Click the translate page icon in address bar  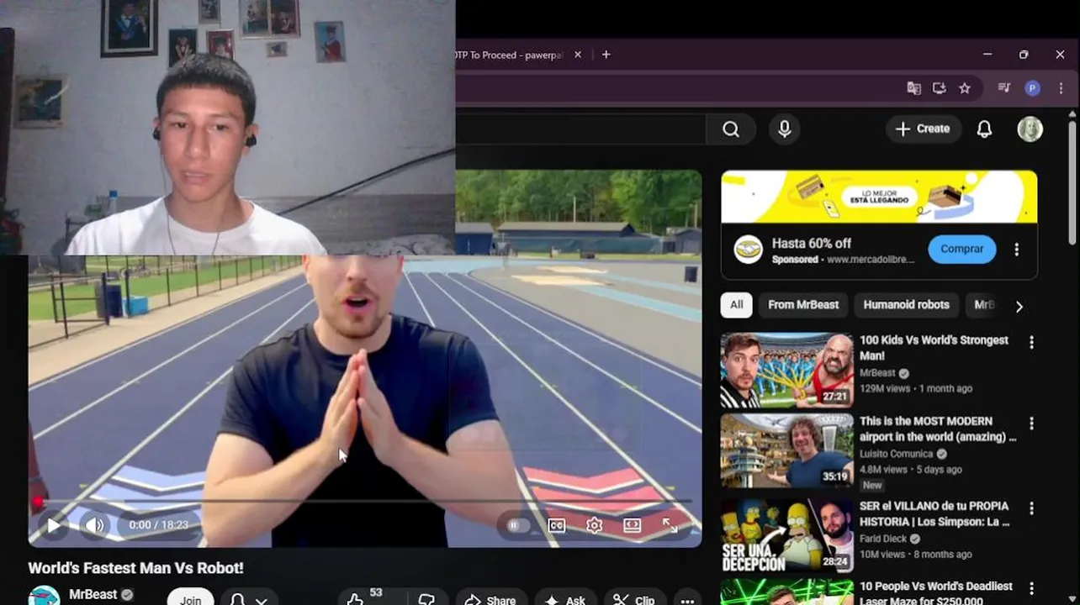click(x=913, y=88)
